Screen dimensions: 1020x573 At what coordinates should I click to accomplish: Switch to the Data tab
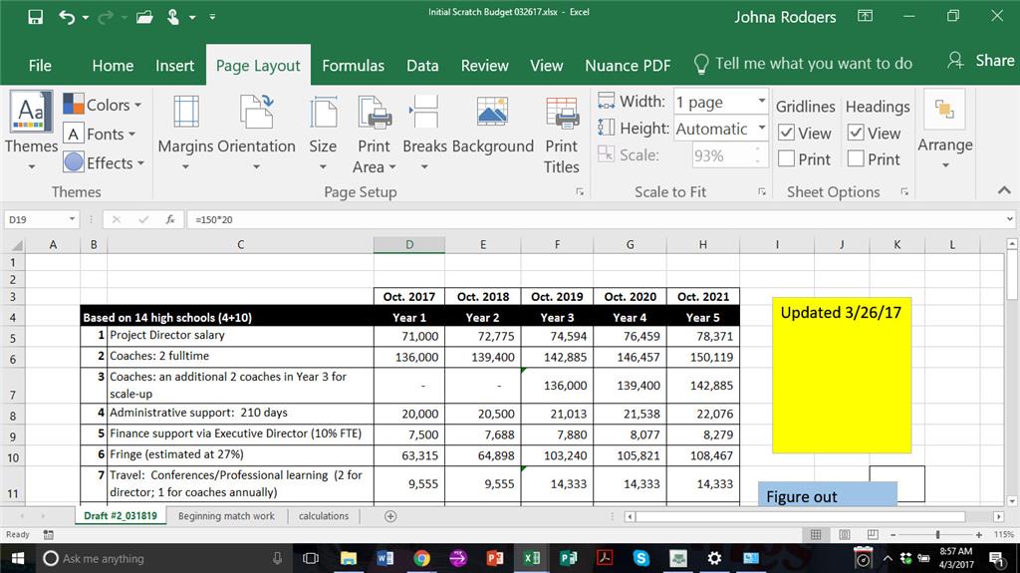422,65
